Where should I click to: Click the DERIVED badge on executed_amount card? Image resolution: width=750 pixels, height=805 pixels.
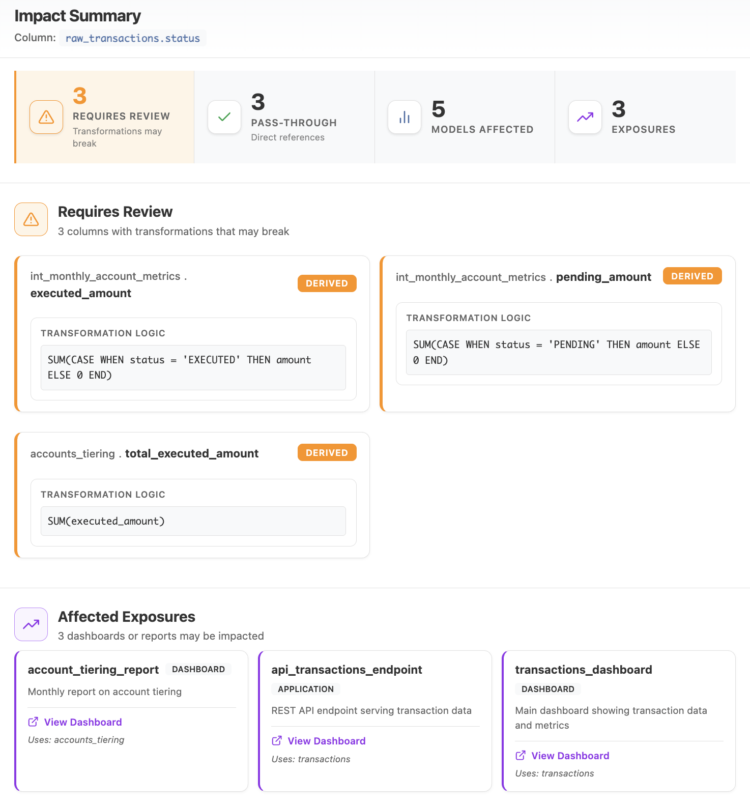pos(327,283)
